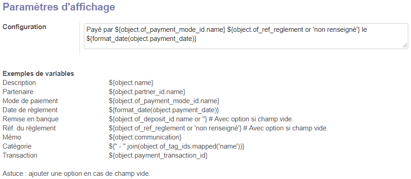Screen dimensions: 411x179
Task: Click the Réf. du règlement variable example
Action: (175, 129)
